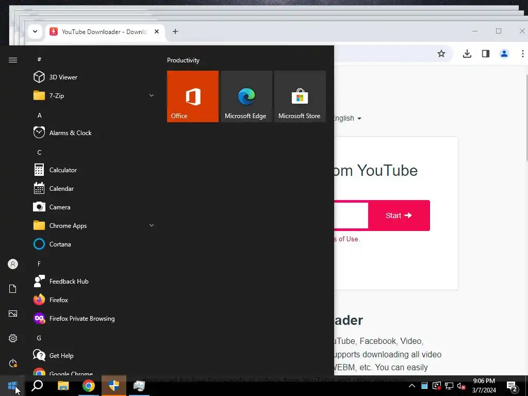Open the Calendar app
Viewport: 528px width, 396px height.
pos(94,189)
